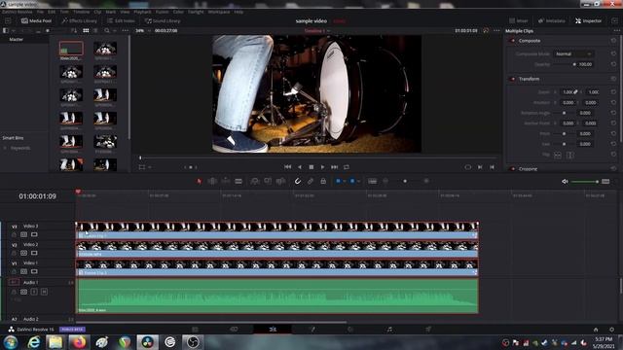Open the Media Pool panel
The width and height of the screenshot is (623, 350).
[36, 20]
